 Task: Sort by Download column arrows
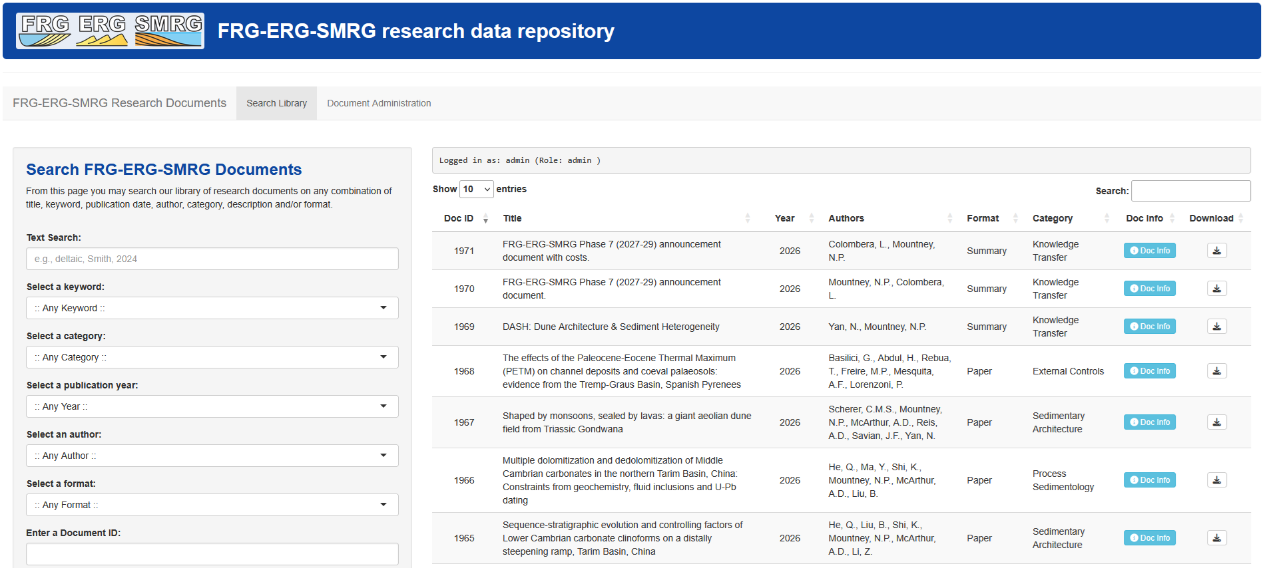click(x=1241, y=218)
